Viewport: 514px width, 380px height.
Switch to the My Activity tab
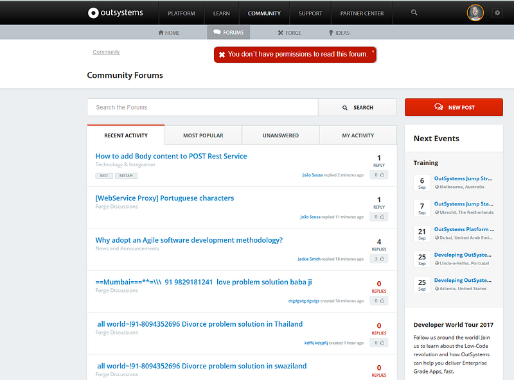[x=358, y=135]
